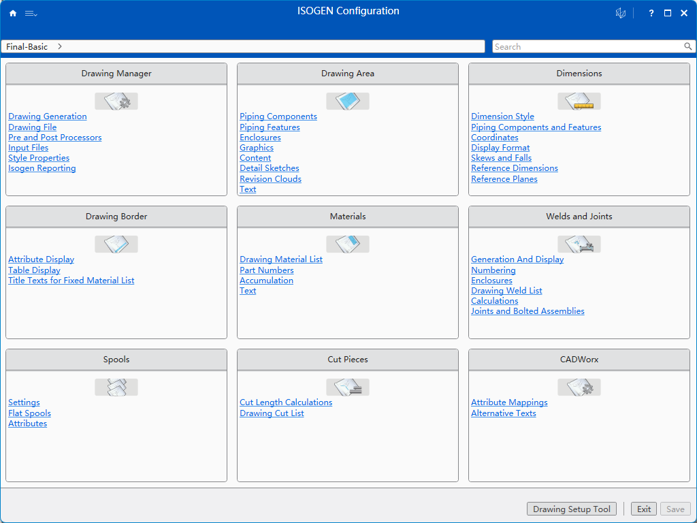This screenshot has width=697, height=523.
Task: Open the Drawing Weld List link
Action: click(x=506, y=290)
